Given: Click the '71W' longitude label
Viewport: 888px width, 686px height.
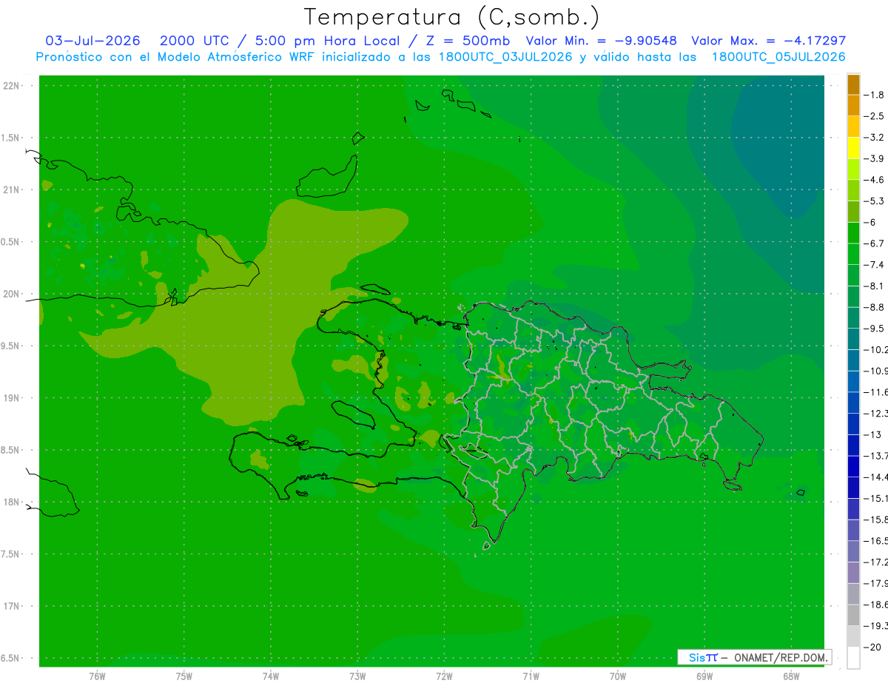Looking at the screenshot, I should pos(531,676).
